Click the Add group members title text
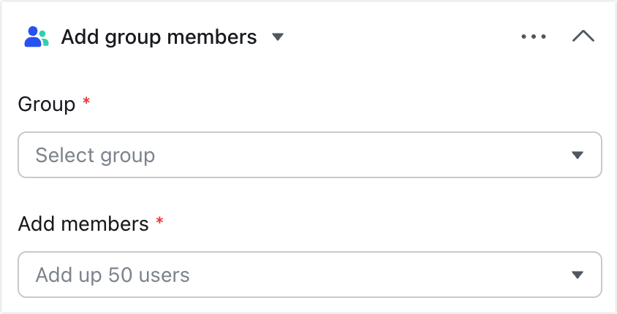The image size is (617, 314). pos(159,37)
